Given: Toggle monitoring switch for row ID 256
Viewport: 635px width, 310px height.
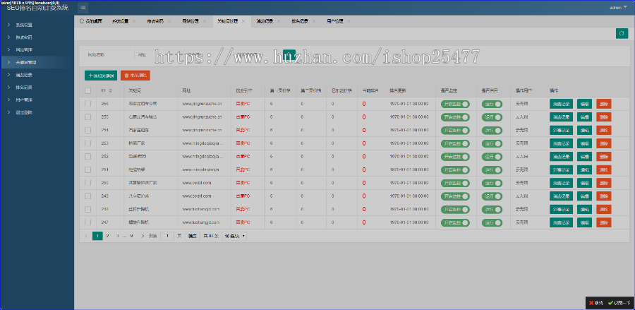Looking at the screenshot, I should pos(455,104).
